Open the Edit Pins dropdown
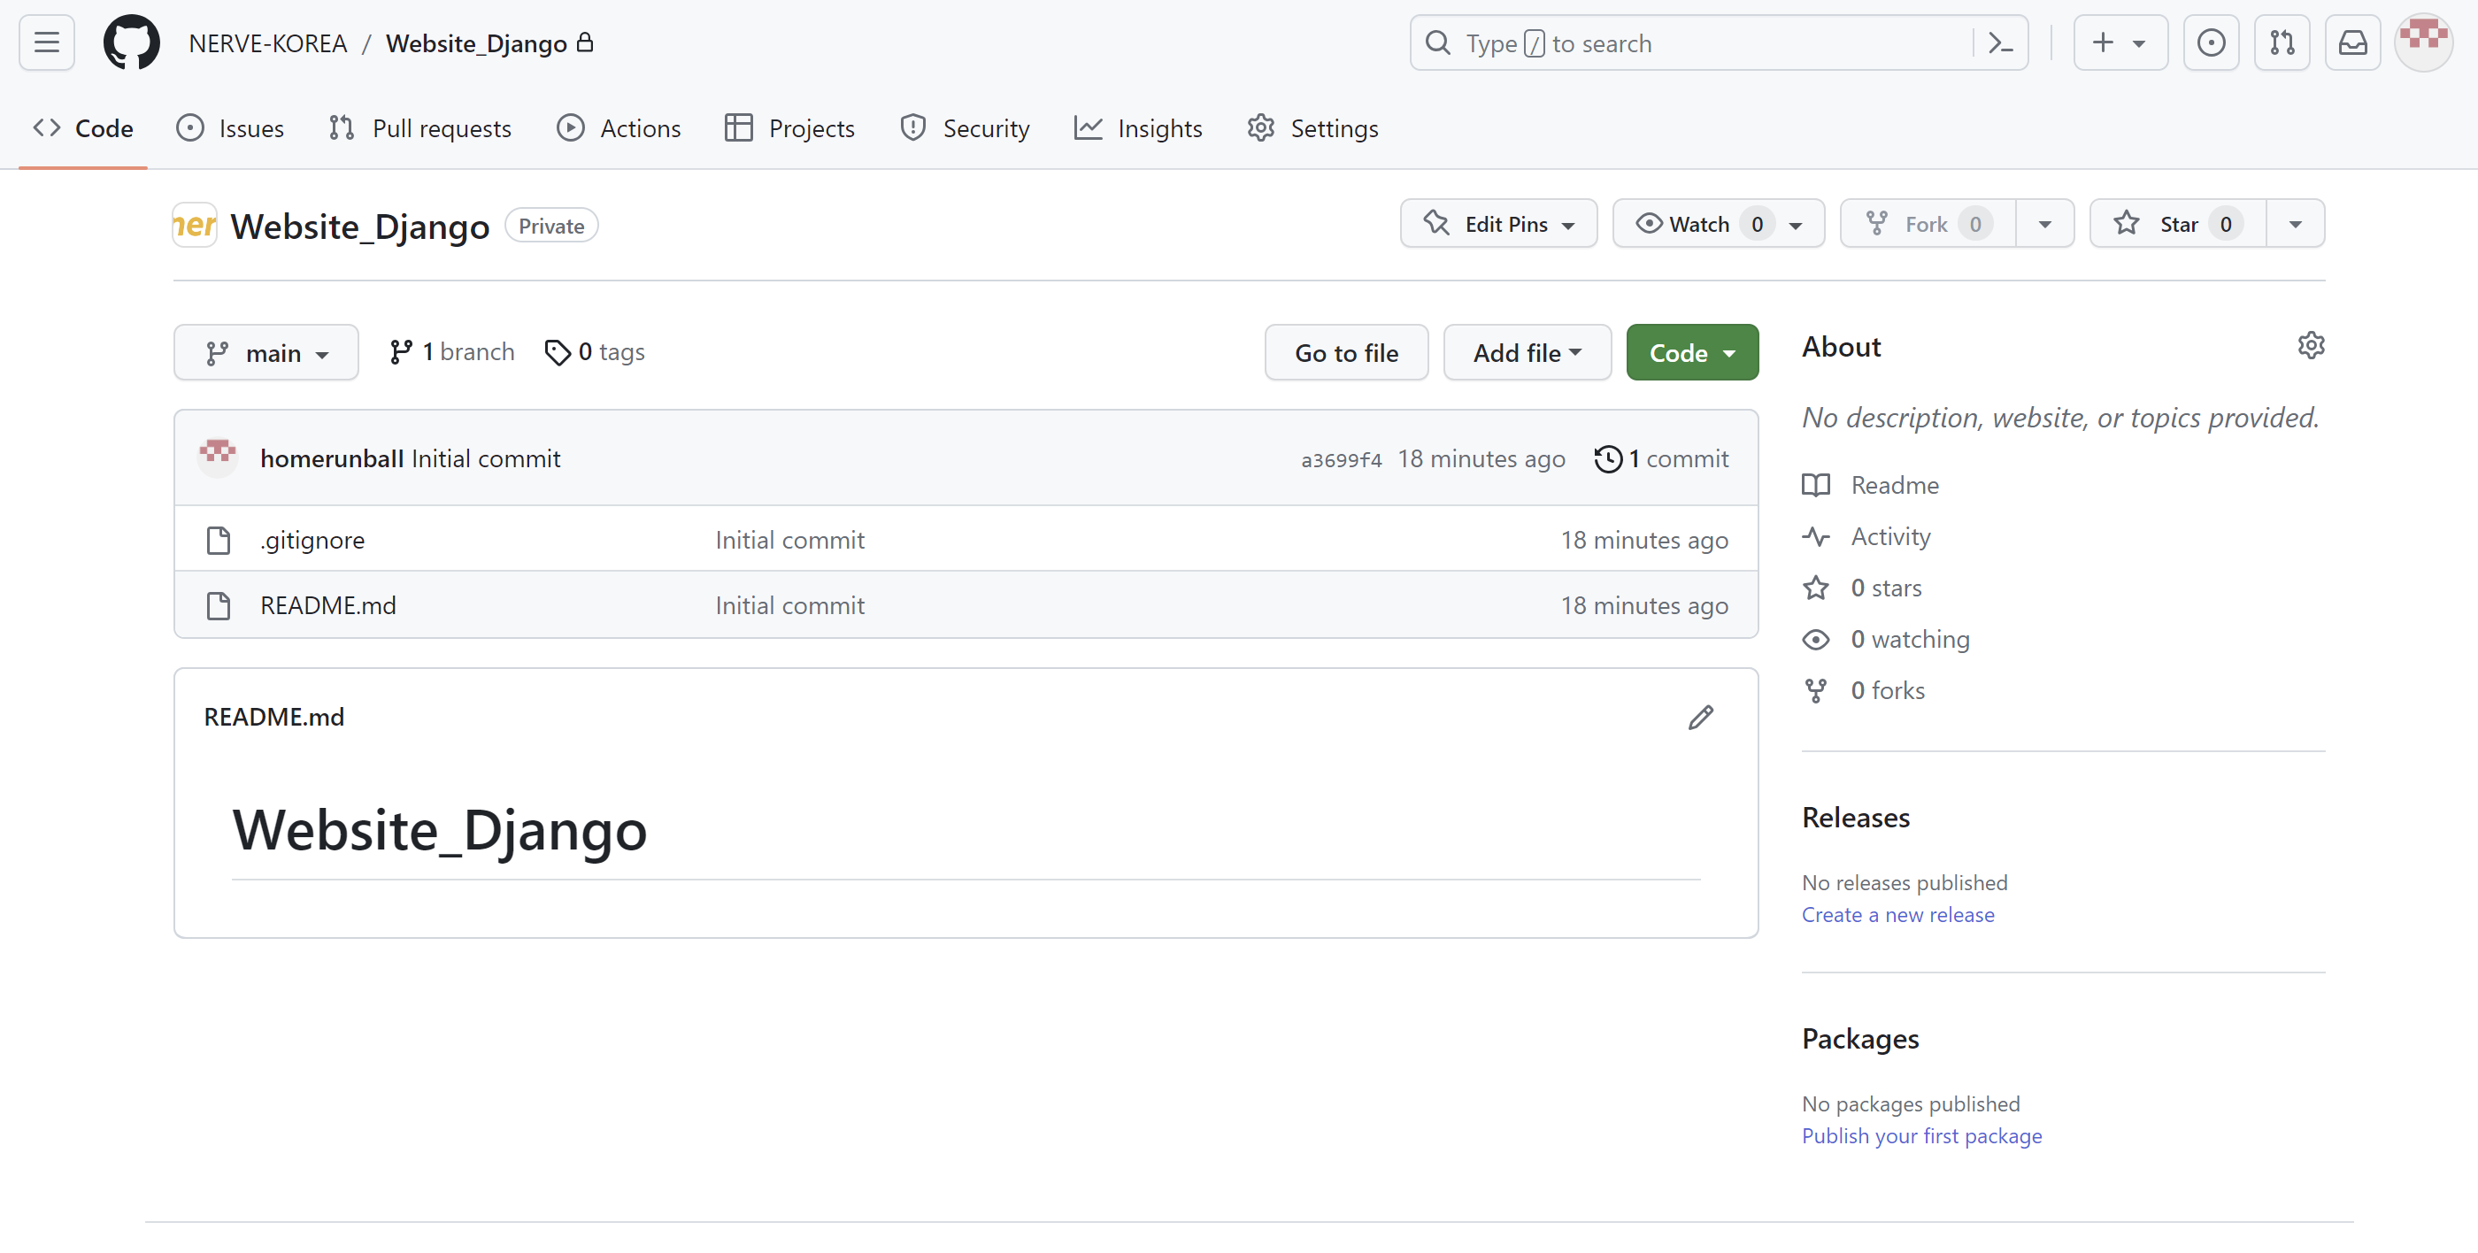 [x=1497, y=224]
